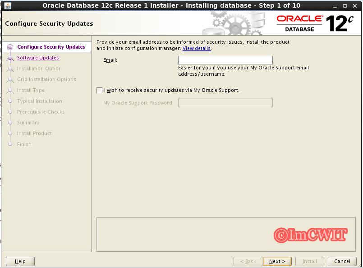Viewport: 363px width, 268px height.
Task: Click the empty message area at bottom
Action: 226,235
